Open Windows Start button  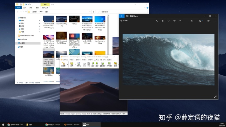(x=3, y=124)
